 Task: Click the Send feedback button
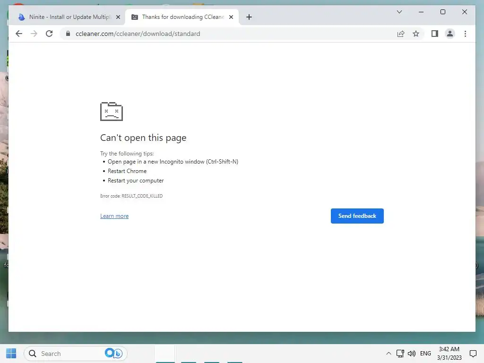357,216
